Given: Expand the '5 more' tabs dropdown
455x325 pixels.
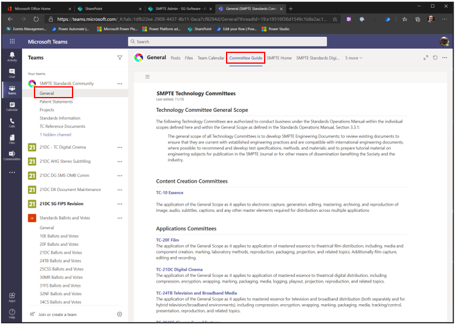Looking at the screenshot, I should pos(353,58).
